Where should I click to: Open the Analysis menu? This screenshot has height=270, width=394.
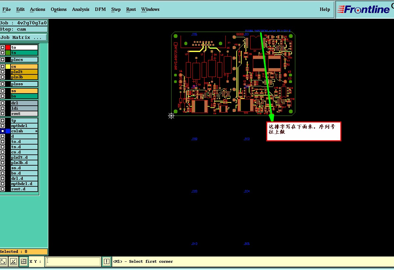coord(81,9)
